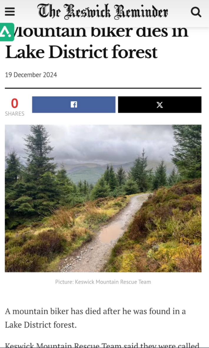
Task: Open the hamburger navigation menu
Action: click(x=10, y=11)
